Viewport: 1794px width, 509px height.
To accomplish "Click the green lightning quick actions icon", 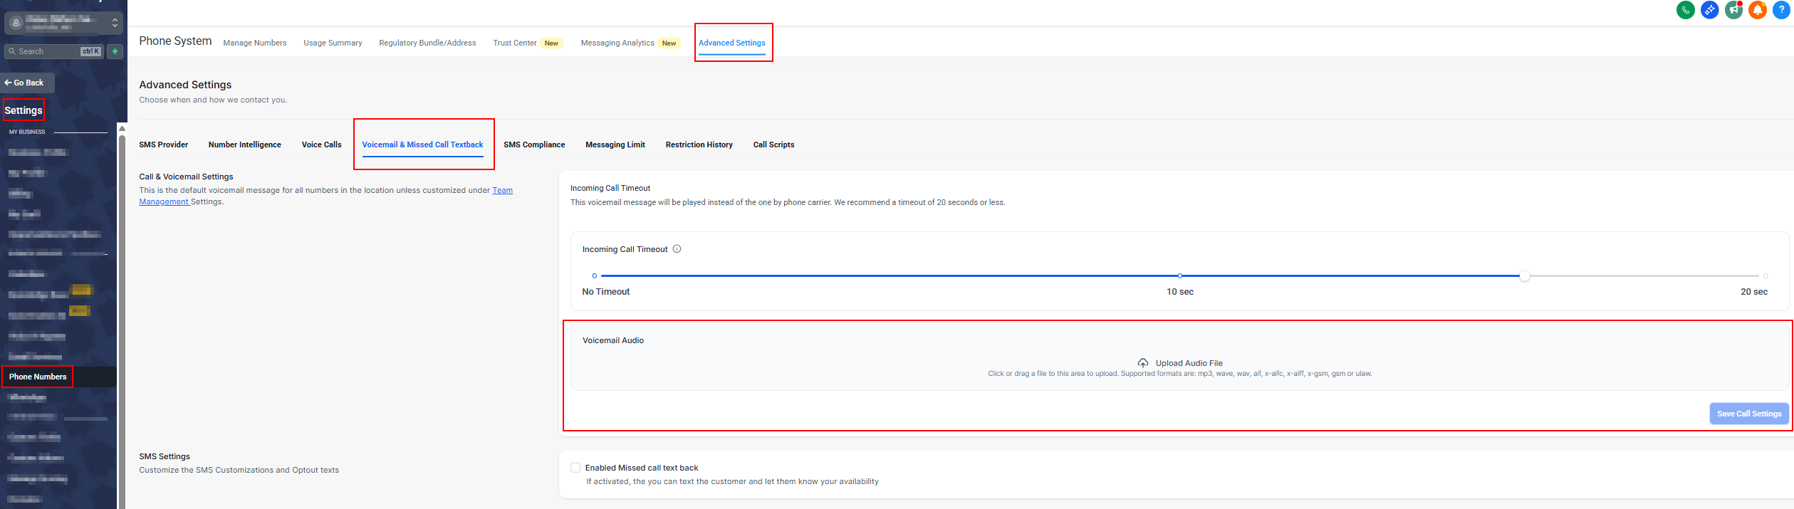I will [115, 51].
